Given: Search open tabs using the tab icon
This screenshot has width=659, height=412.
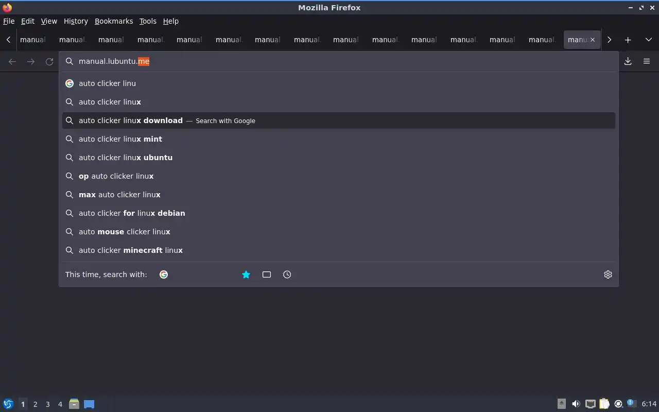Looking at the screenshot, I should [267, 274].
